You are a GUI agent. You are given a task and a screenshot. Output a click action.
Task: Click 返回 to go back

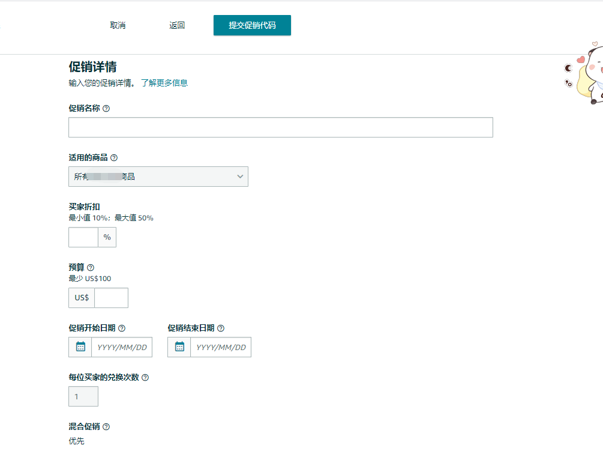tap(177, 25)
